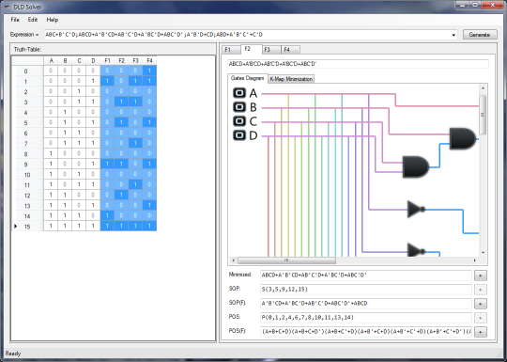
Task: Open the K-Map Minimization tab
Action: (291, 79)
